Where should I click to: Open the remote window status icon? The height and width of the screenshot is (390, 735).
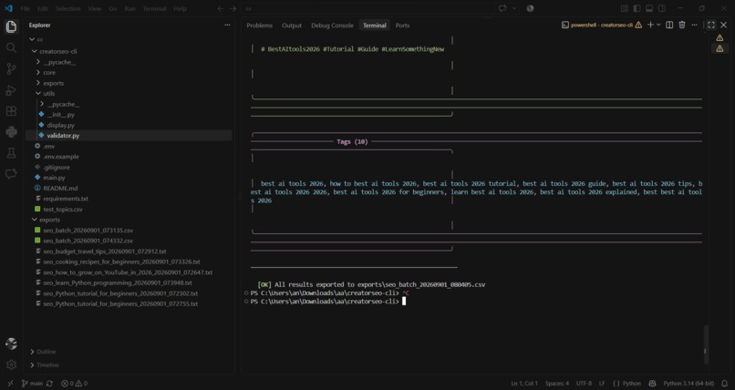pos(10,384)
